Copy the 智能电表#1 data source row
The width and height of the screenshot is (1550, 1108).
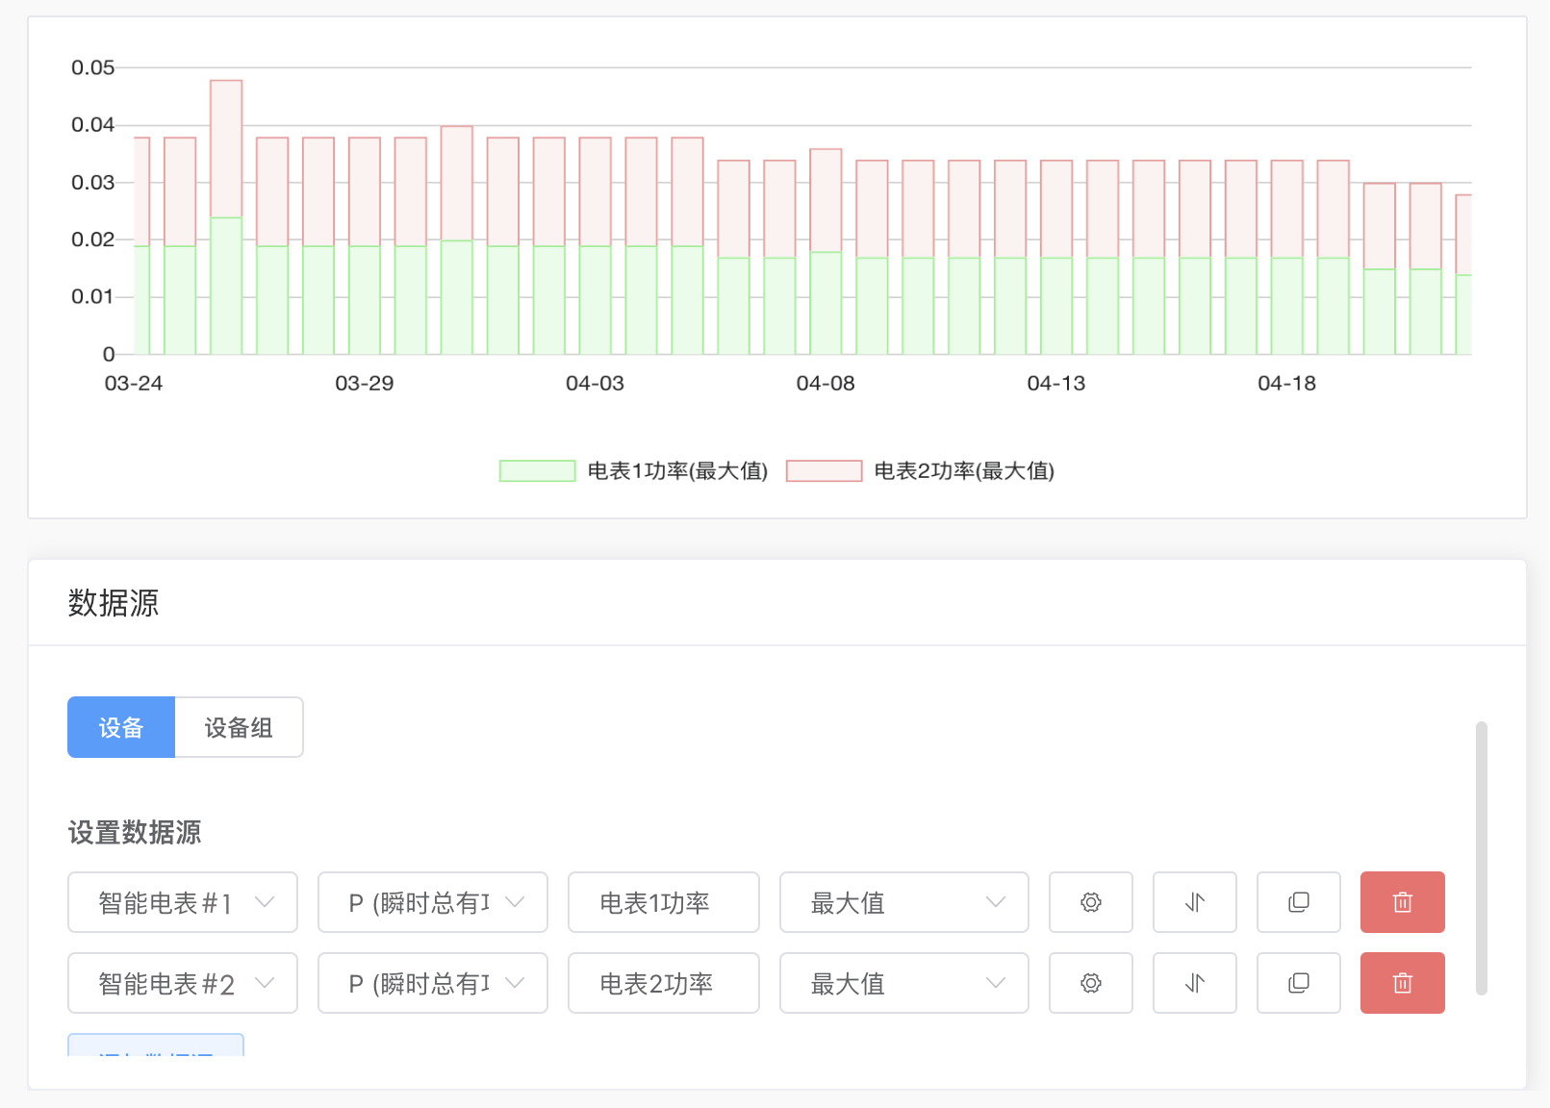[x=1298, y=902]
